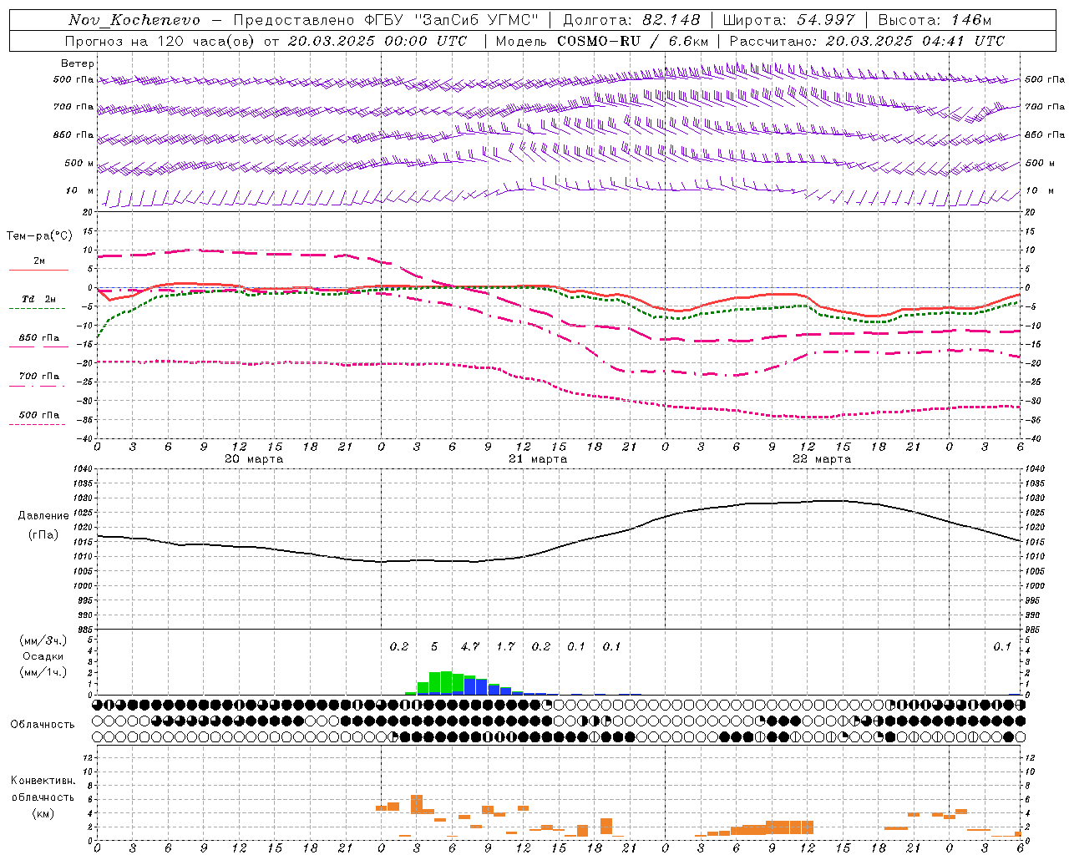Select model label "COSMO-RU / 6.6км"
Viewport: 1069px width, 855px height.
click(632, 41)
